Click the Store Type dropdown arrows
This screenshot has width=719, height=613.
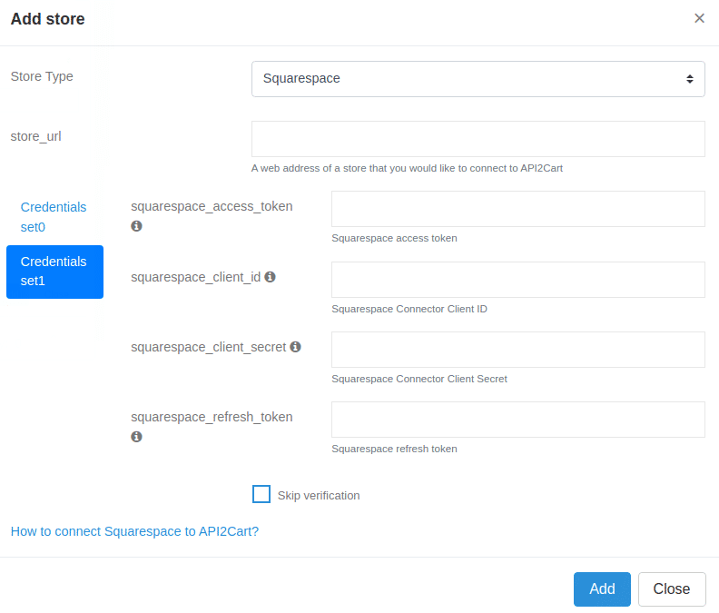click(x=689, y=79)
